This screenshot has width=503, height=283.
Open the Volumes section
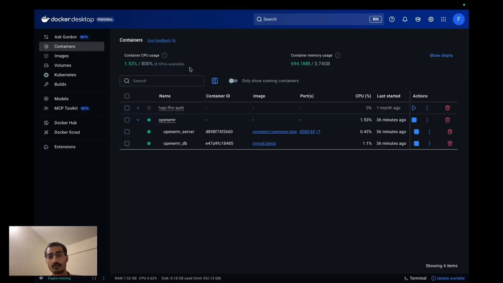62,65
